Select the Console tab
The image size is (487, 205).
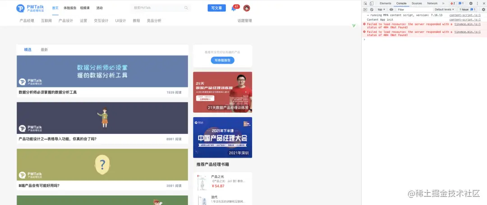pyautogui.click(x=401, y=4)
